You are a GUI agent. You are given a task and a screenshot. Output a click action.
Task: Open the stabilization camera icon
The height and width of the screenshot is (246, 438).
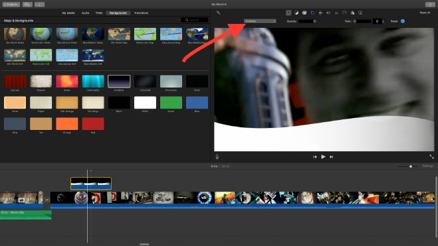coord(320,13)
